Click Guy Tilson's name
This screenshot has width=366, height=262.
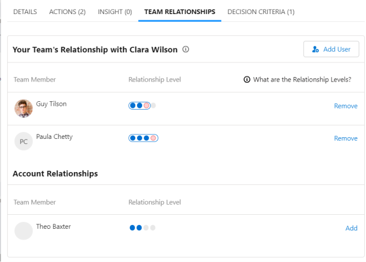click(x=51, y=104)
